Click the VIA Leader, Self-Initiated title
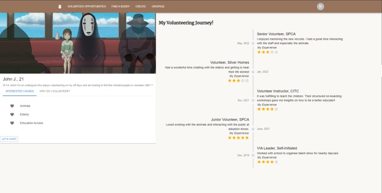The height and width of the screenshot is (193, 382). 277,148
